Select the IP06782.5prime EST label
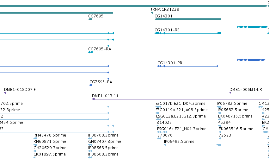This screenshot has width=269, height=159. (x=232, y=104)
